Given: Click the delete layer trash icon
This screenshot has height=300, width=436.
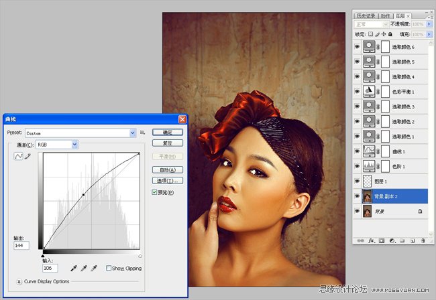Looking at the screenshot, I should (423, 240).
